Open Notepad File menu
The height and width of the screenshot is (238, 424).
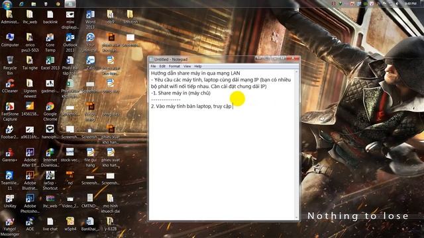[153, 66]
